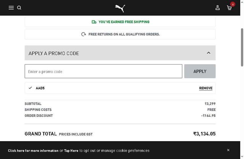Collapse promo section with chevron arrow
The image size is (244, 159).
pyautogui.click(x=209, y=53)
